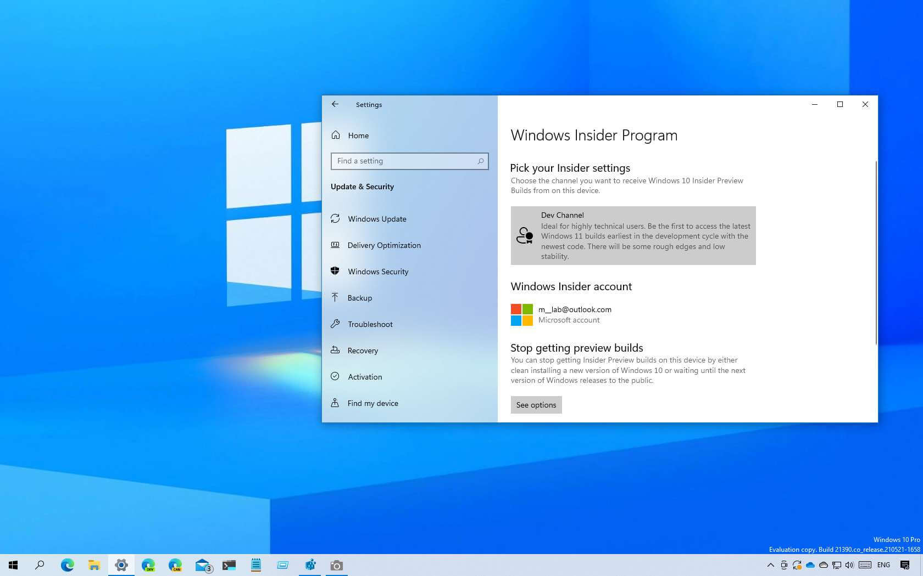Screen dimensions: 923x576
Task: Click the Find a setting search box
Action: [404, 161]
